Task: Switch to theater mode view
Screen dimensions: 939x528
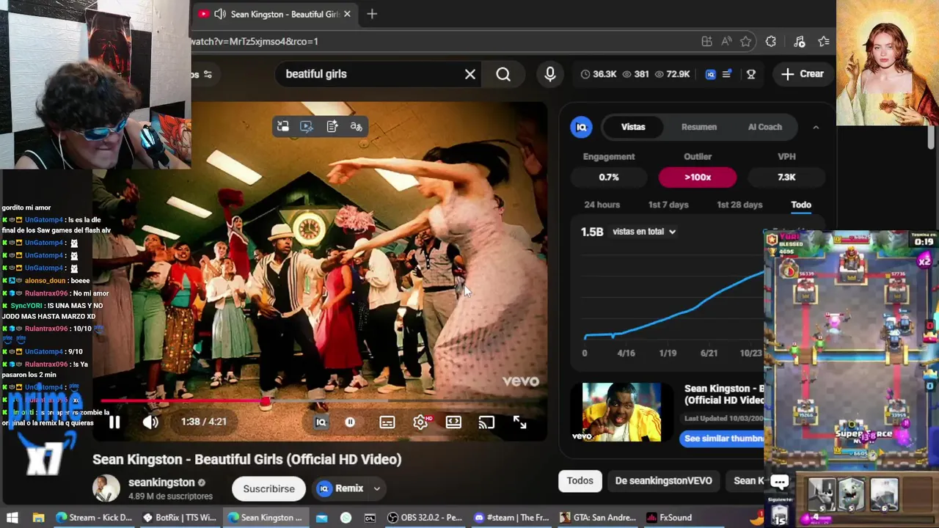Action: (453, 422)
